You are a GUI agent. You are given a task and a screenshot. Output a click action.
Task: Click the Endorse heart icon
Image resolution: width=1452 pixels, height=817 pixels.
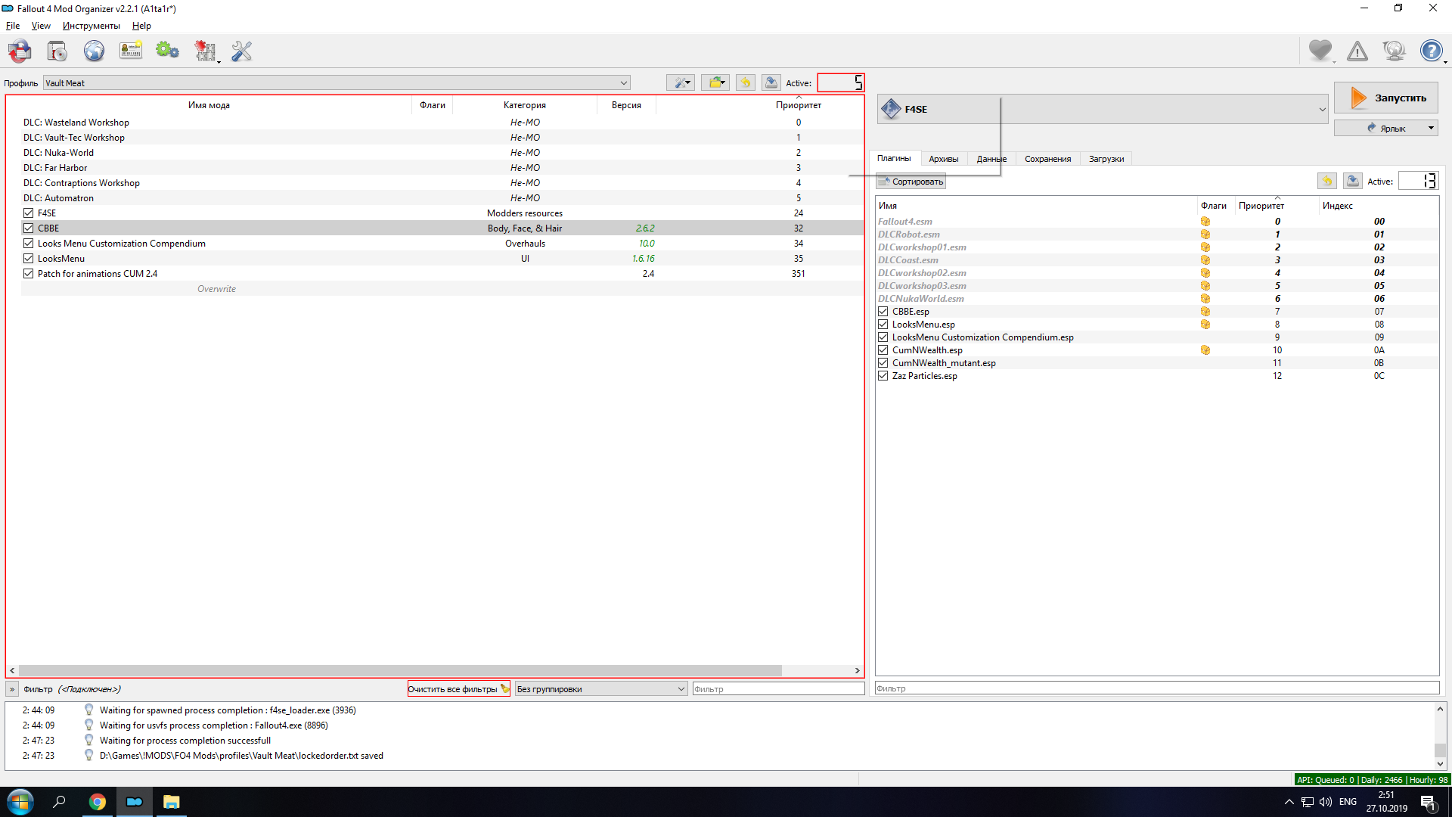pyautogui.click(x=1320, y=51)
